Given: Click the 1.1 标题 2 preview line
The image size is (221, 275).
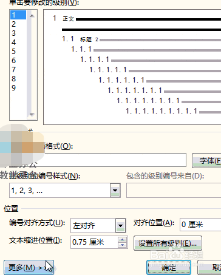Looking at the screenshot, I should coord(141,39).
